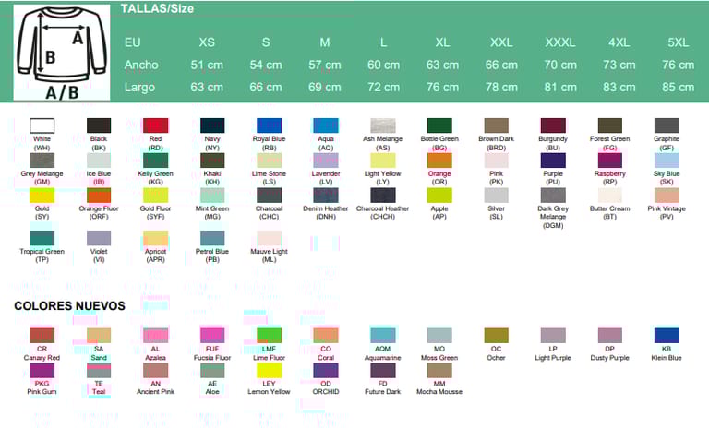Image resolution: width=709 pixels, height=428 pixels.
Task: Pick the Gold (SY) color swatch
Action: tap(42, 196)
